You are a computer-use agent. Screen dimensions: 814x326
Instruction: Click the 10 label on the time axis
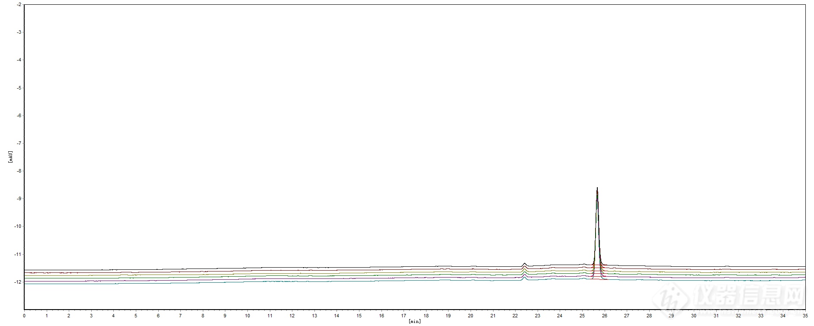click(x=247, y=316)
